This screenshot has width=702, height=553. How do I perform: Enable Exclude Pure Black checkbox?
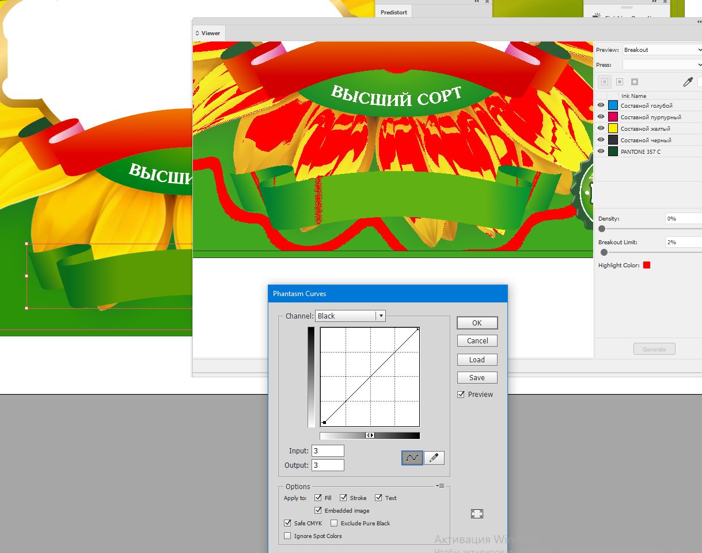click(x=334, y=523)
